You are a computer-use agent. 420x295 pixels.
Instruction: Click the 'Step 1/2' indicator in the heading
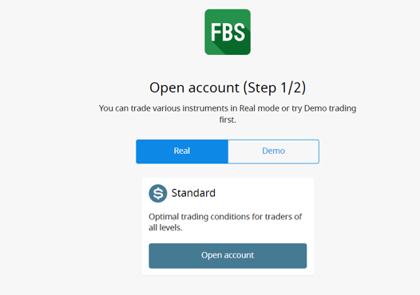[x=275, y=88]
